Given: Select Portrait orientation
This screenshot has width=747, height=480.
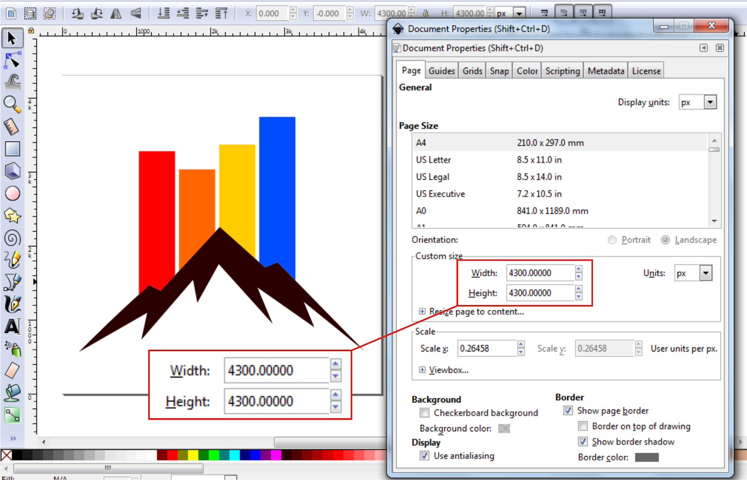Looking at the screenshot, I should click(x=612, y=240).
